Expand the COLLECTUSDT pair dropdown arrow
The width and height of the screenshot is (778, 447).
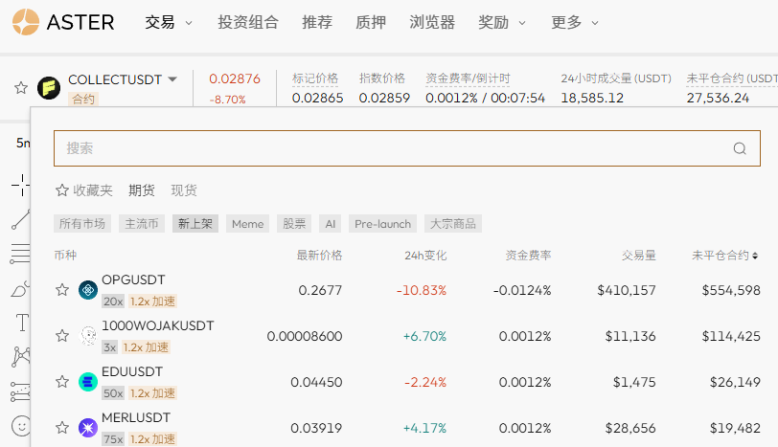pyautogui.click(x=172, y=79)
